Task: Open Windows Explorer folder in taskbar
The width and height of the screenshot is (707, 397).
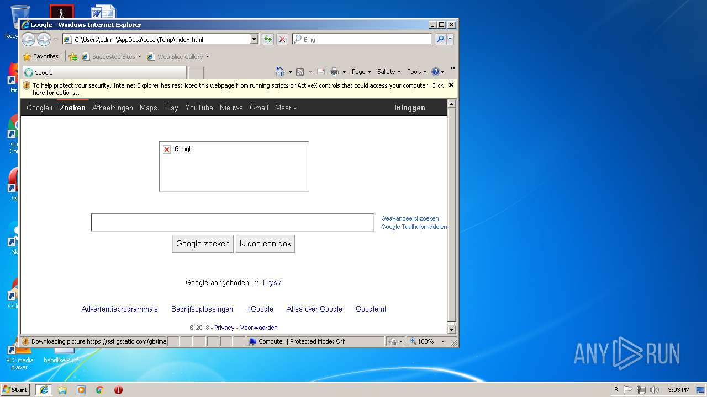Action: pos(62,390)
